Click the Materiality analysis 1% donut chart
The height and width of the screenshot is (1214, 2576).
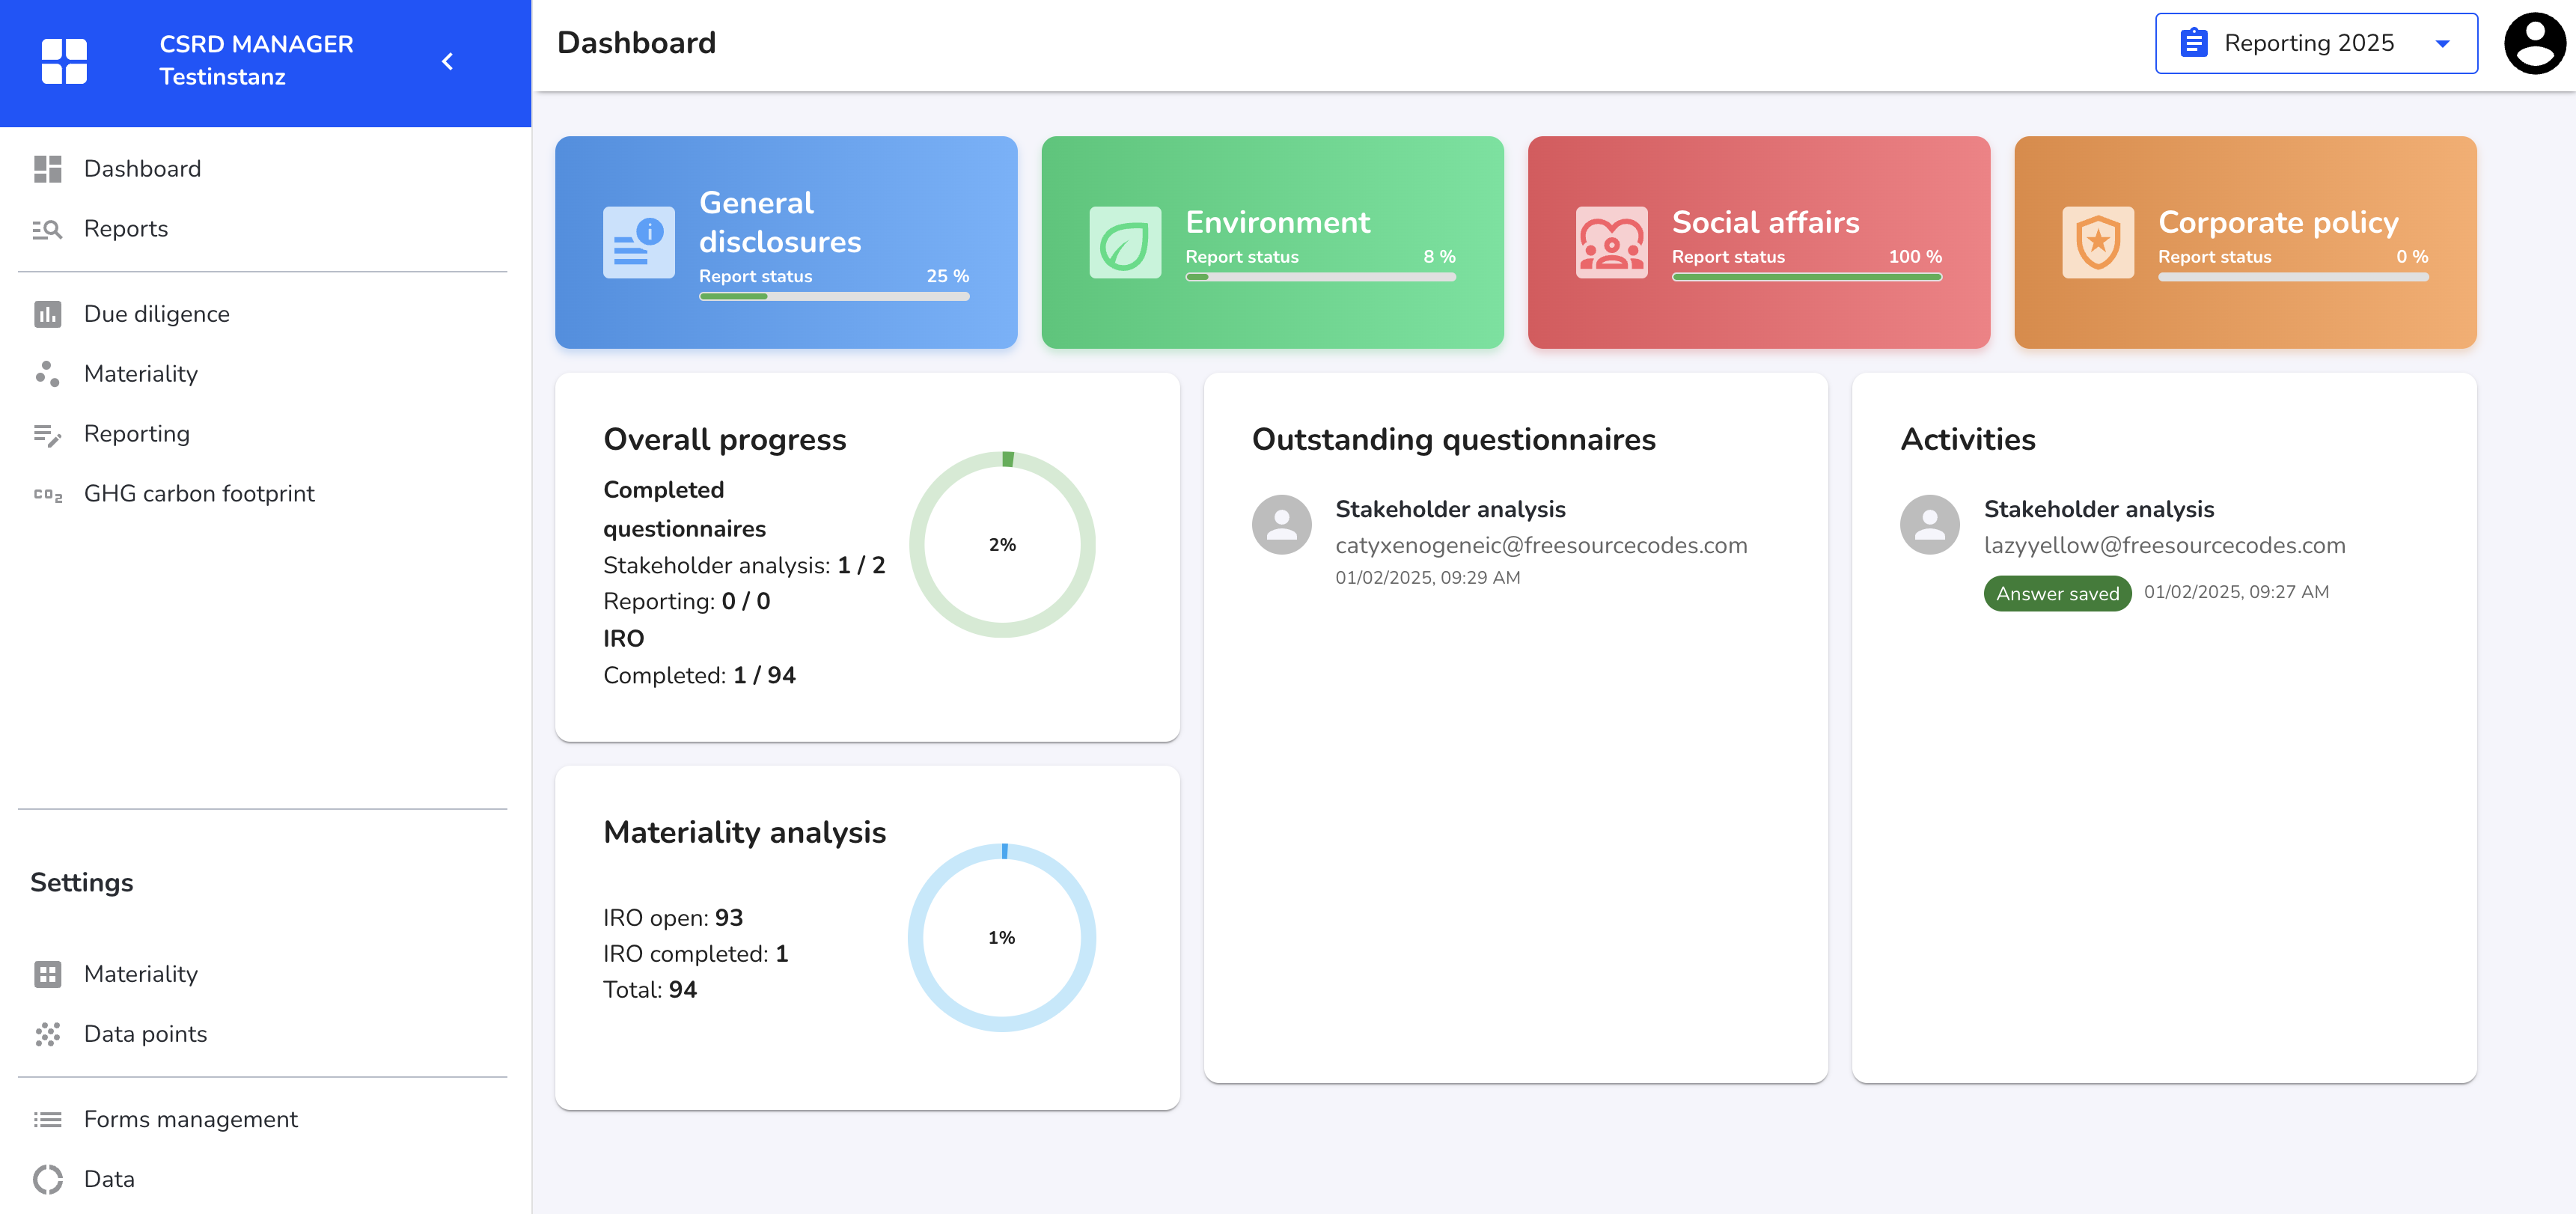coord(1002,938)
